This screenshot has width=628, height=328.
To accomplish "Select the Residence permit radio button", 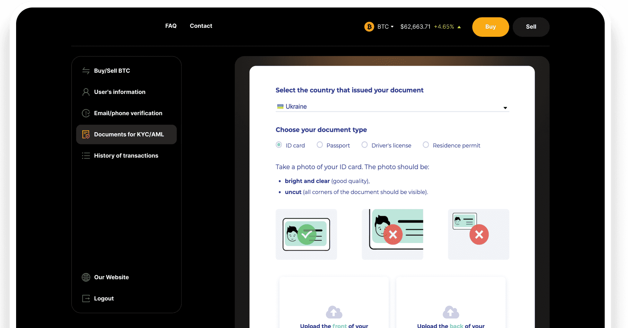I will (426, 145).
